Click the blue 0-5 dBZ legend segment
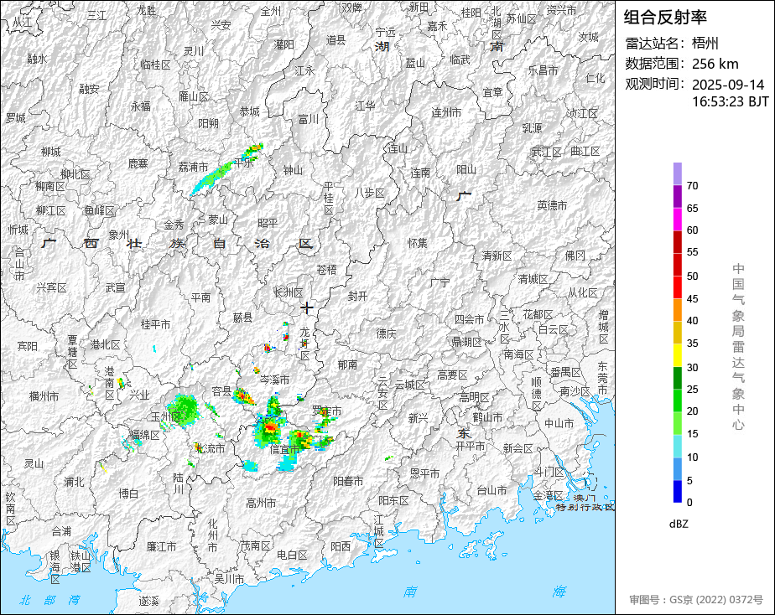Screen dimensions: 775x615 [677, 492]
